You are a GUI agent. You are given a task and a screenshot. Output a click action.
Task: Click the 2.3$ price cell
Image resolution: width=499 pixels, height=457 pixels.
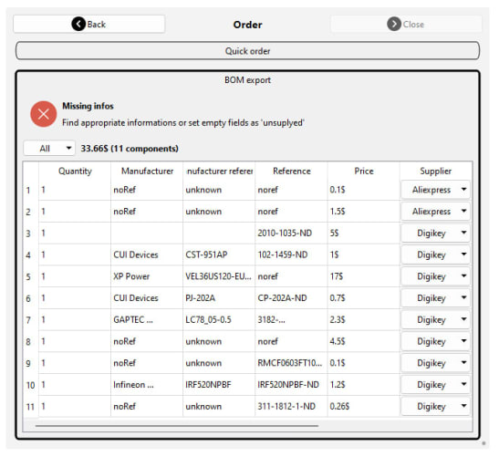[364, 320]
